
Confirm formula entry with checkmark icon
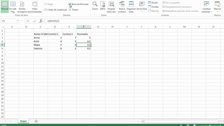click(35, 21)
